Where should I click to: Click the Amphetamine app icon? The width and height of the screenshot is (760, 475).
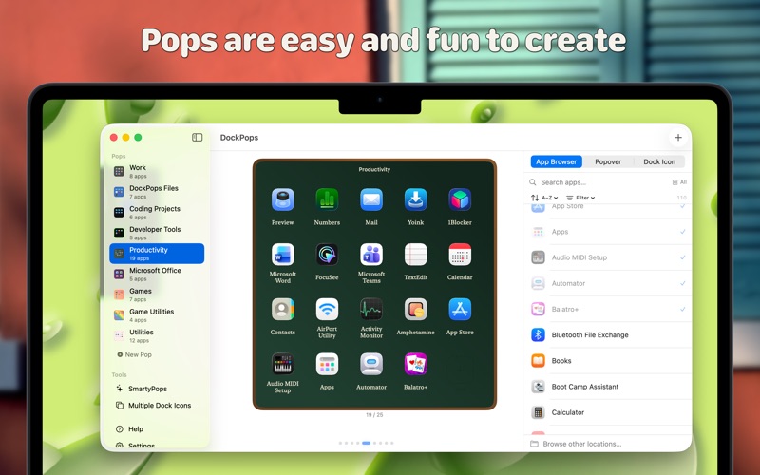click(x=415, y=310)
